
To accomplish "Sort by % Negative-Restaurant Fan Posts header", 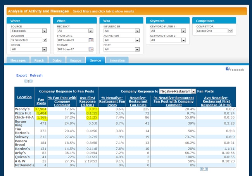I will 112,101.
